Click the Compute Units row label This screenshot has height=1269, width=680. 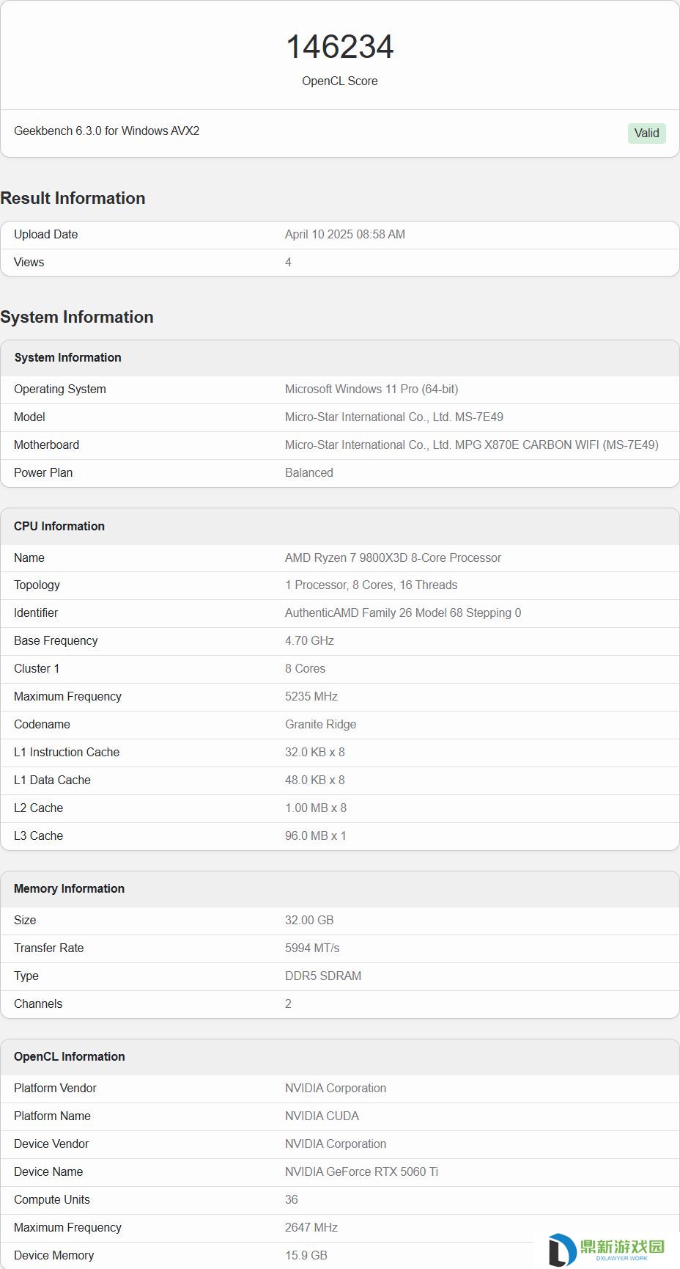tap(52, 1200)
